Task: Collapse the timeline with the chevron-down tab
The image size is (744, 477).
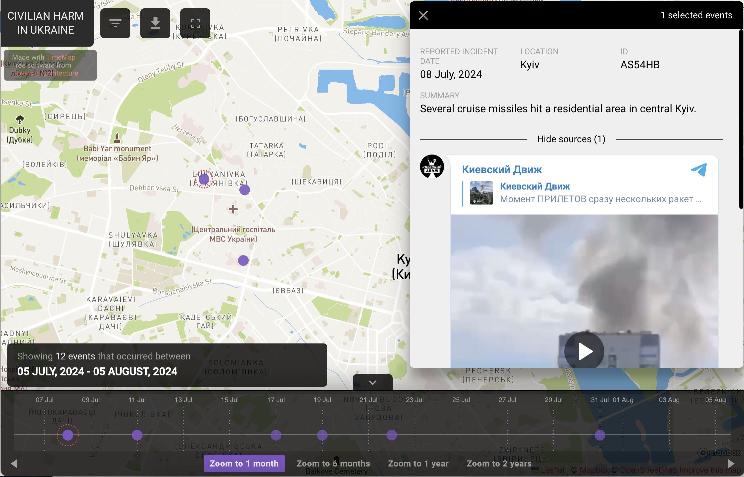Action: click(372, 382)
